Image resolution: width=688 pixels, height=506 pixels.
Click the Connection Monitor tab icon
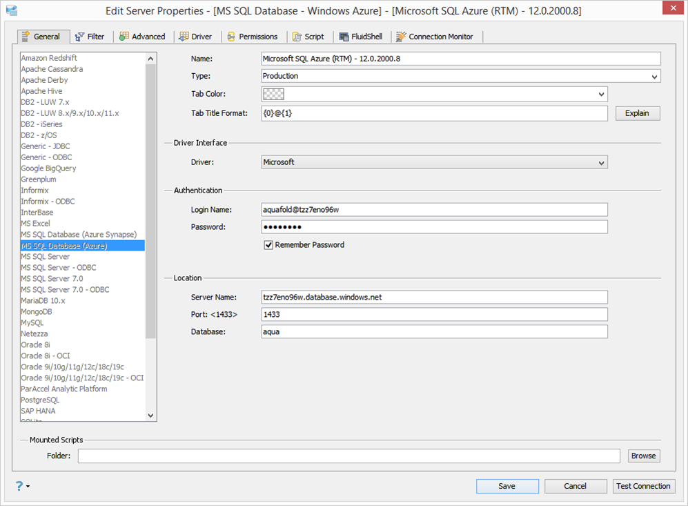(x=401, y=37)
